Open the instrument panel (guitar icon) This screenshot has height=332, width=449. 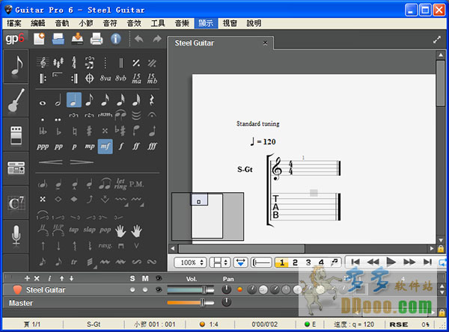[16, 100]
